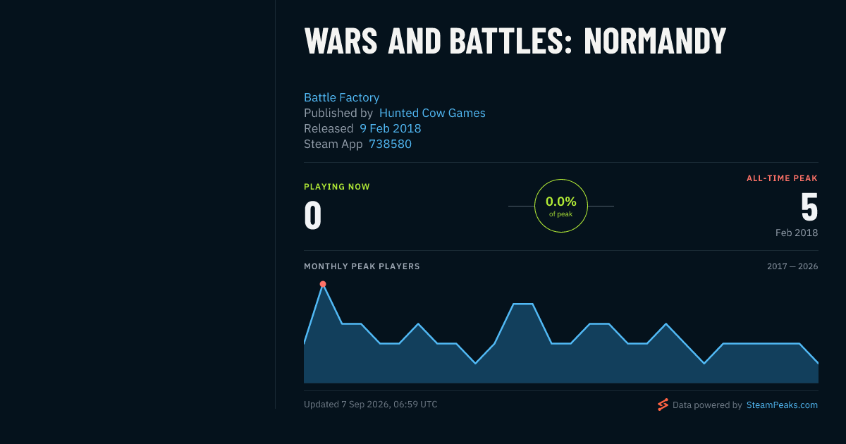The image size is (846, 444).
Task: Click the Playing Now count of 0
Action: point(313,216)
